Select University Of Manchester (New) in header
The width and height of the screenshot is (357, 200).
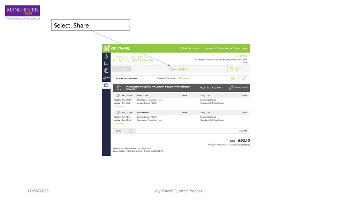click(x=222, y=48)
